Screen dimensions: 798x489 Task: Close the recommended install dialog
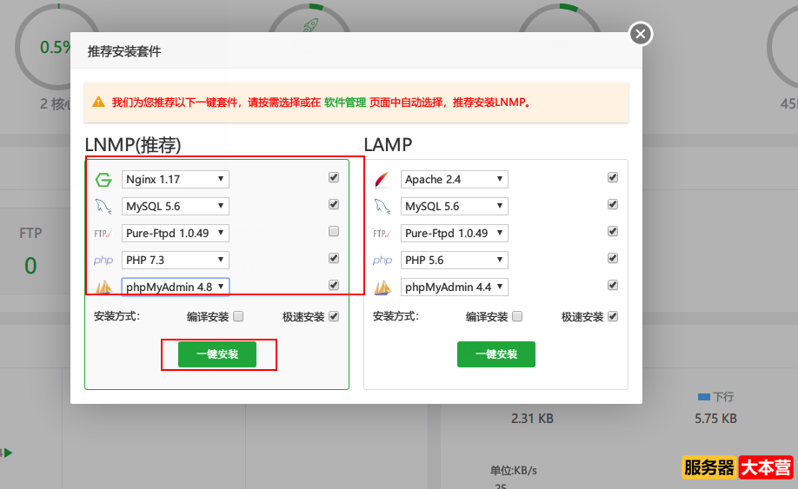[x=641, y=34]
